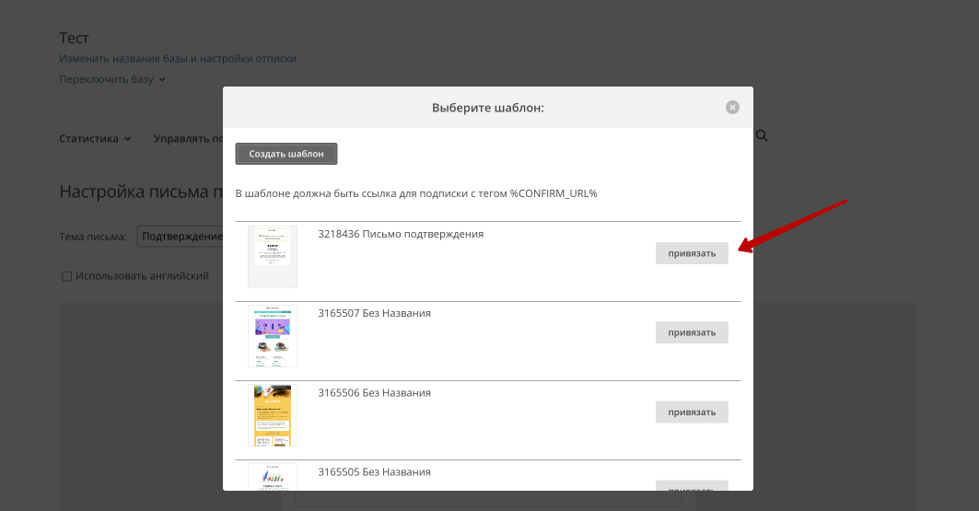Close the template selection dialog
The width and height of the screenshot is (979, 511).
pos(732,108)
